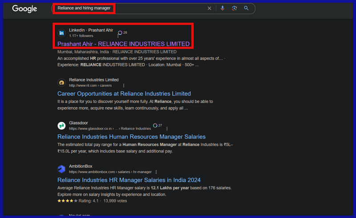
Task: Click the circular badge showing 27
Action: click(155, 125)
